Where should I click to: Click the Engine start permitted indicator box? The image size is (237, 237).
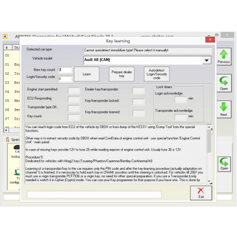(74, 90)
